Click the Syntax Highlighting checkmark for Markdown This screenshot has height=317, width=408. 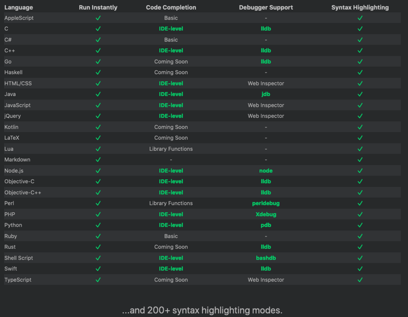[360, 160]
